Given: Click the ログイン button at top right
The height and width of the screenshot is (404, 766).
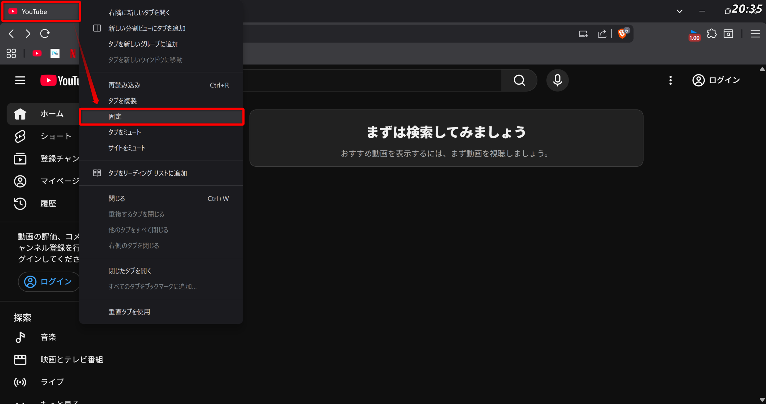Looking at the screenshot, I should (x=716, y=80).
